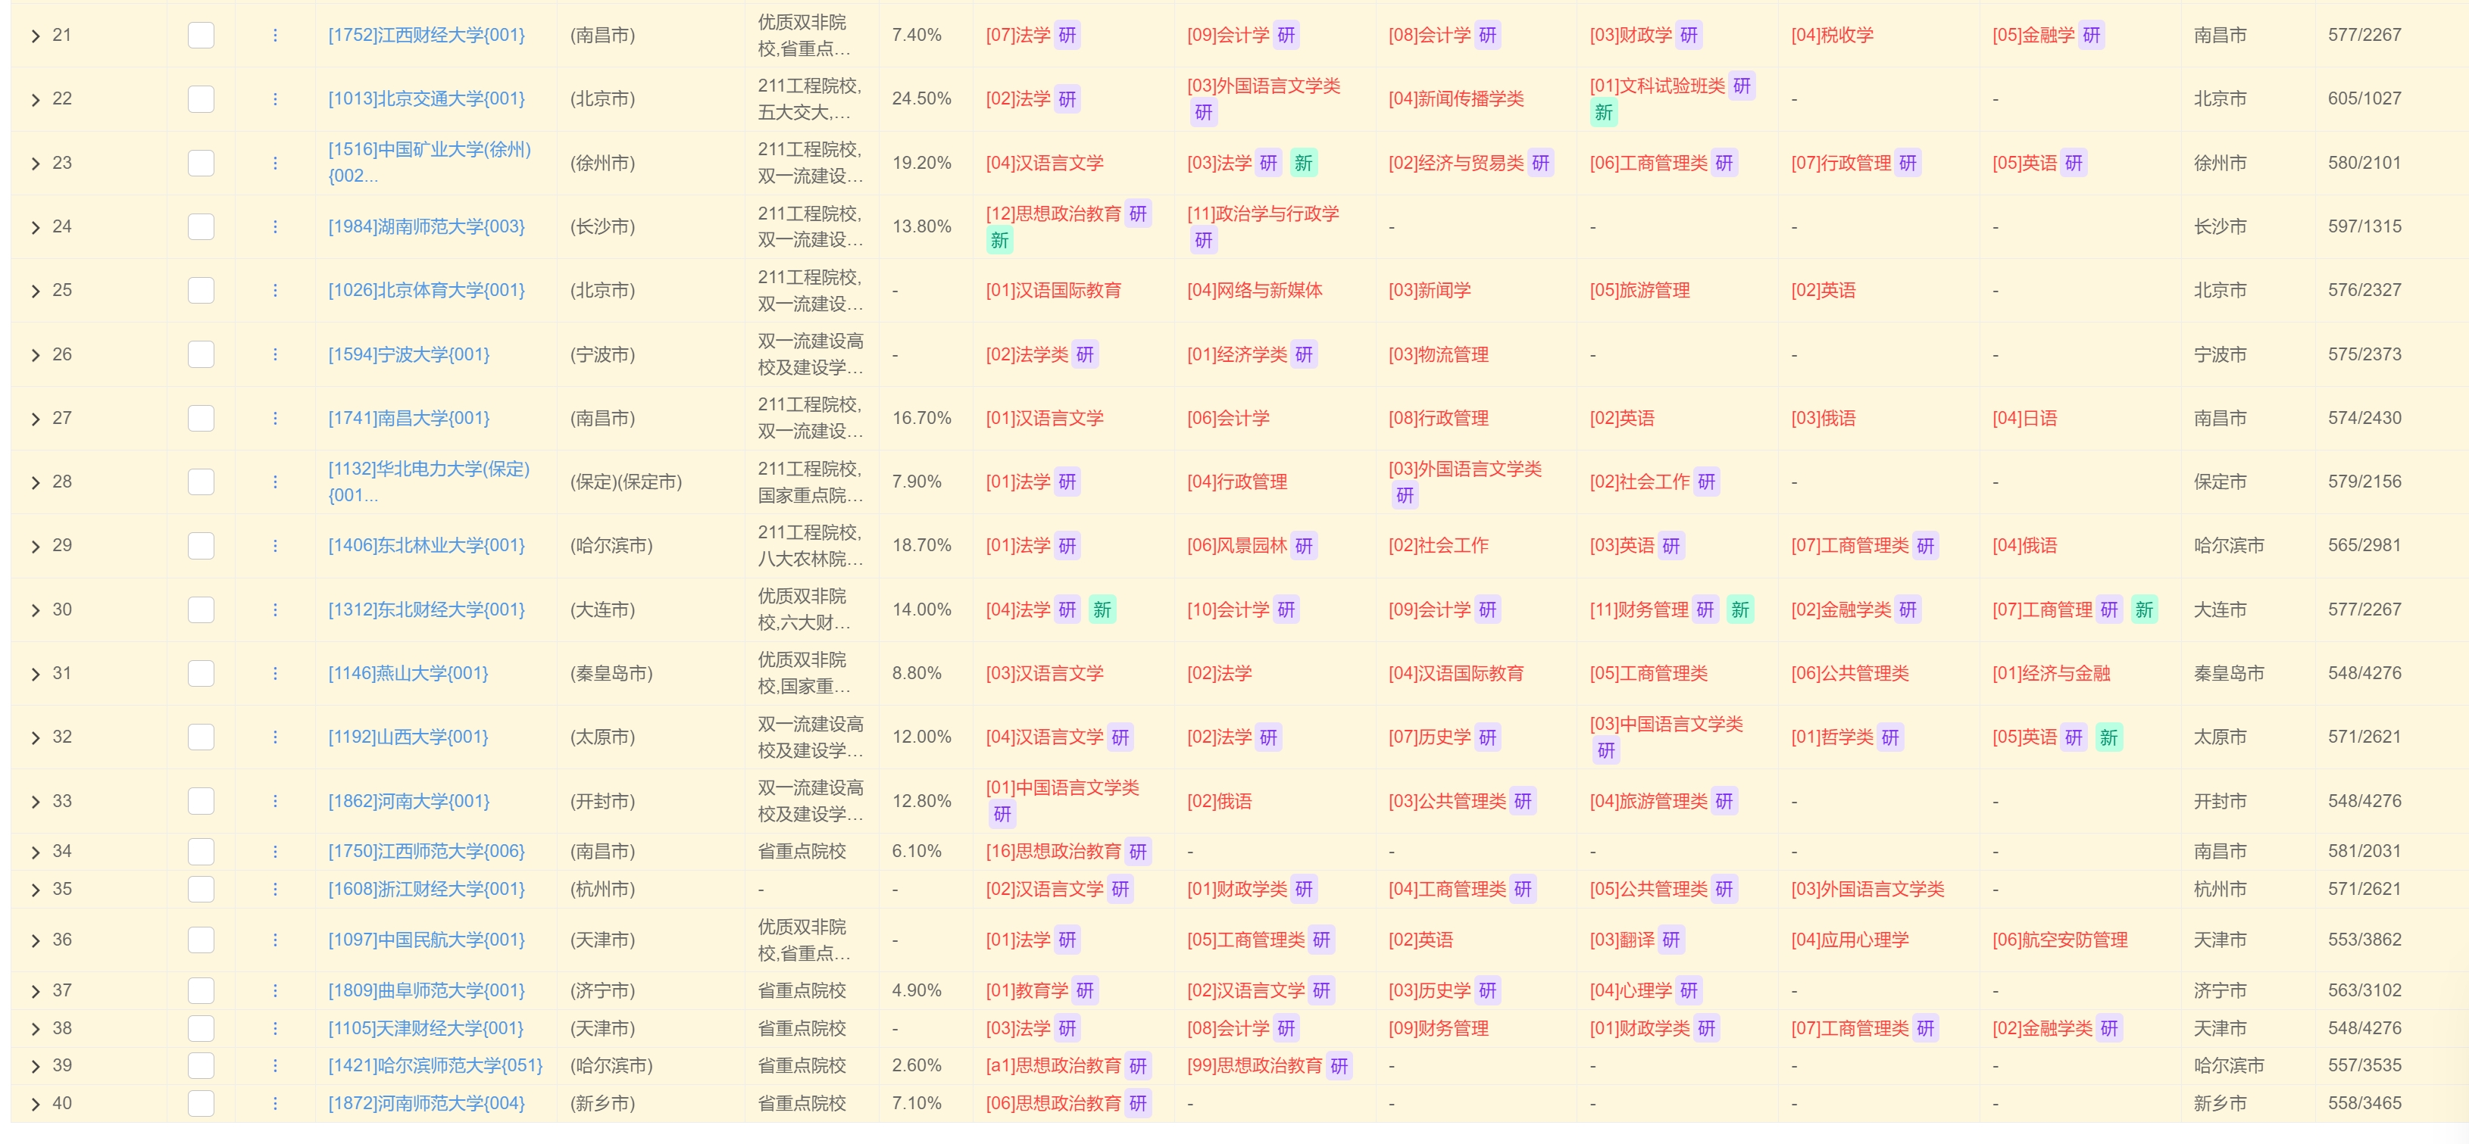Check the checkbox for row 22

(x=202, y=98)
